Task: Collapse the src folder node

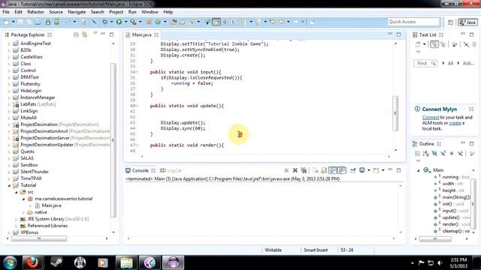Action: (17, 192)
